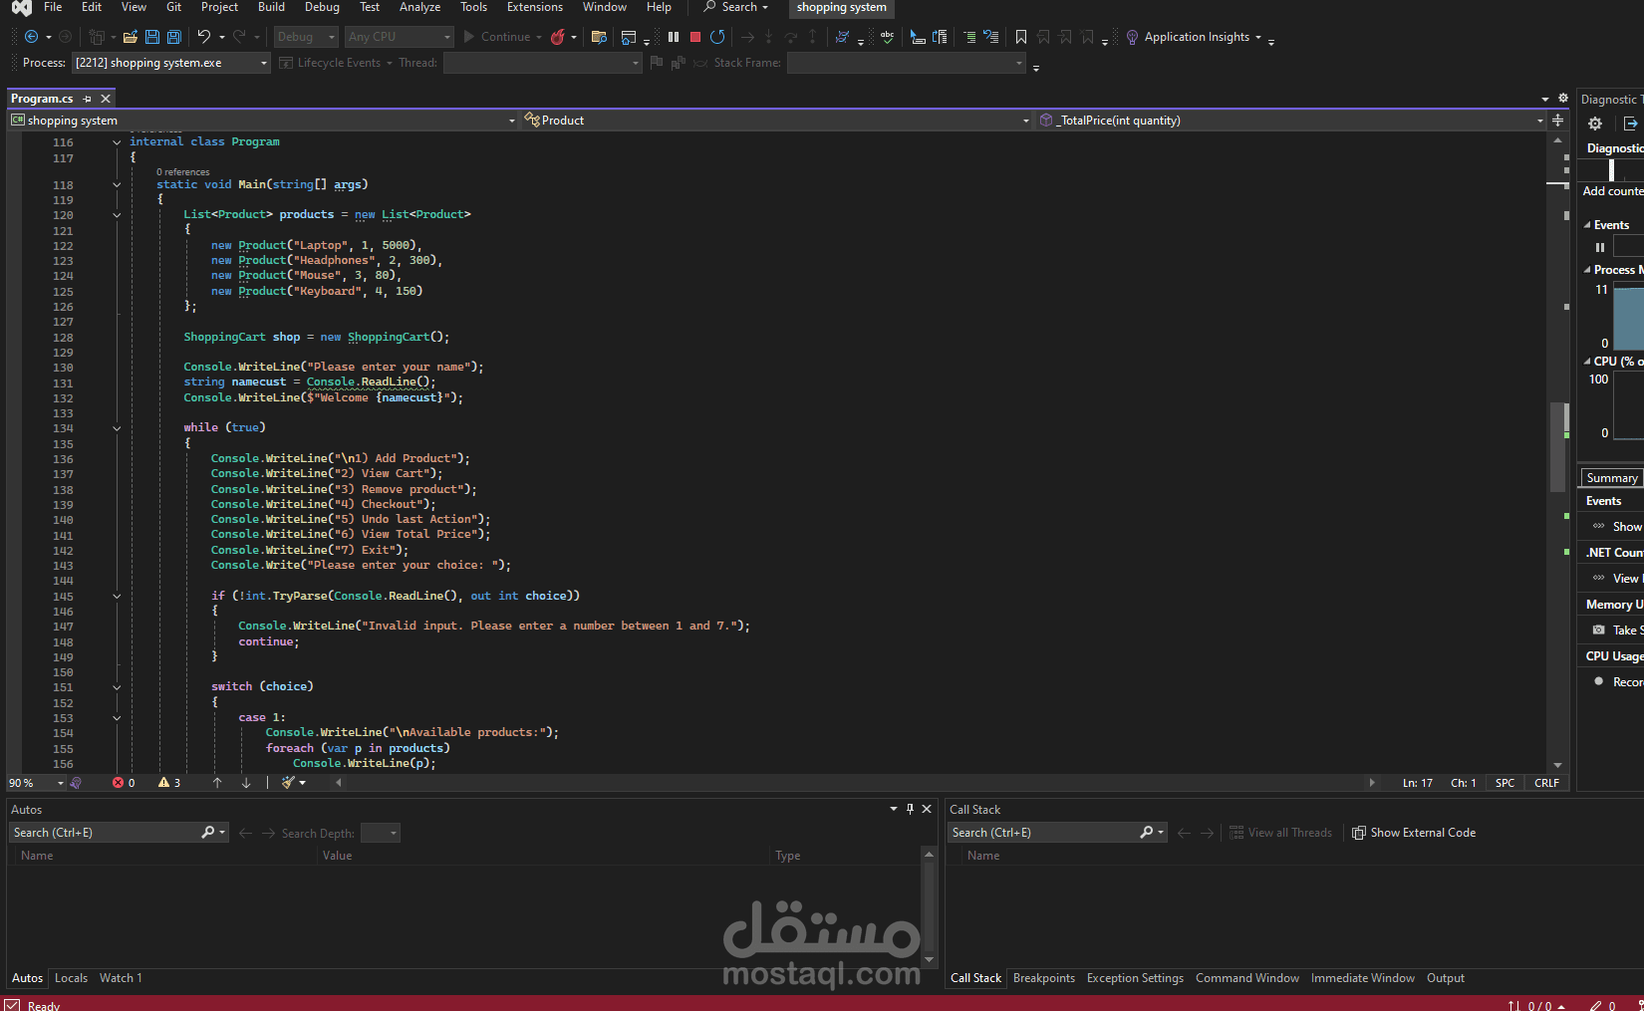Click the Break All pause icon
This screenshot has width=1644, height=1011.
pyautogui.click(x=674, y=37)
